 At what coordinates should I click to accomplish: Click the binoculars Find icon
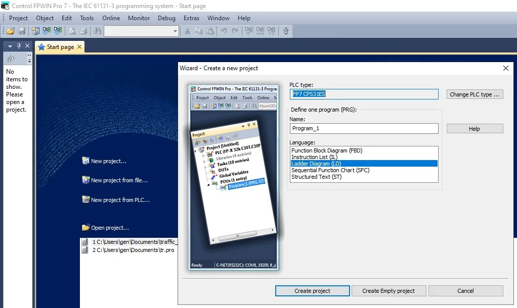tap(97, 31)
